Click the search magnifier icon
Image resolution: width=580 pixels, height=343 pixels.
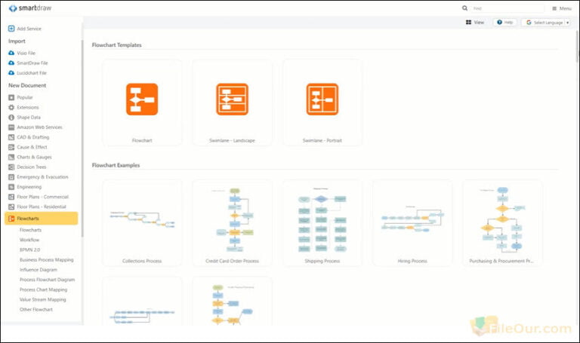point(465,8)
